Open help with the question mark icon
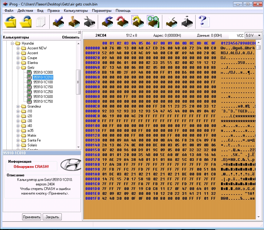264x230 pixels. tap(204, 22)
